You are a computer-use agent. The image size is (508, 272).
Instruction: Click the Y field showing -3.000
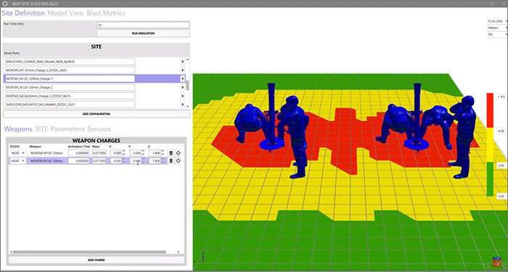pos(136,152)
